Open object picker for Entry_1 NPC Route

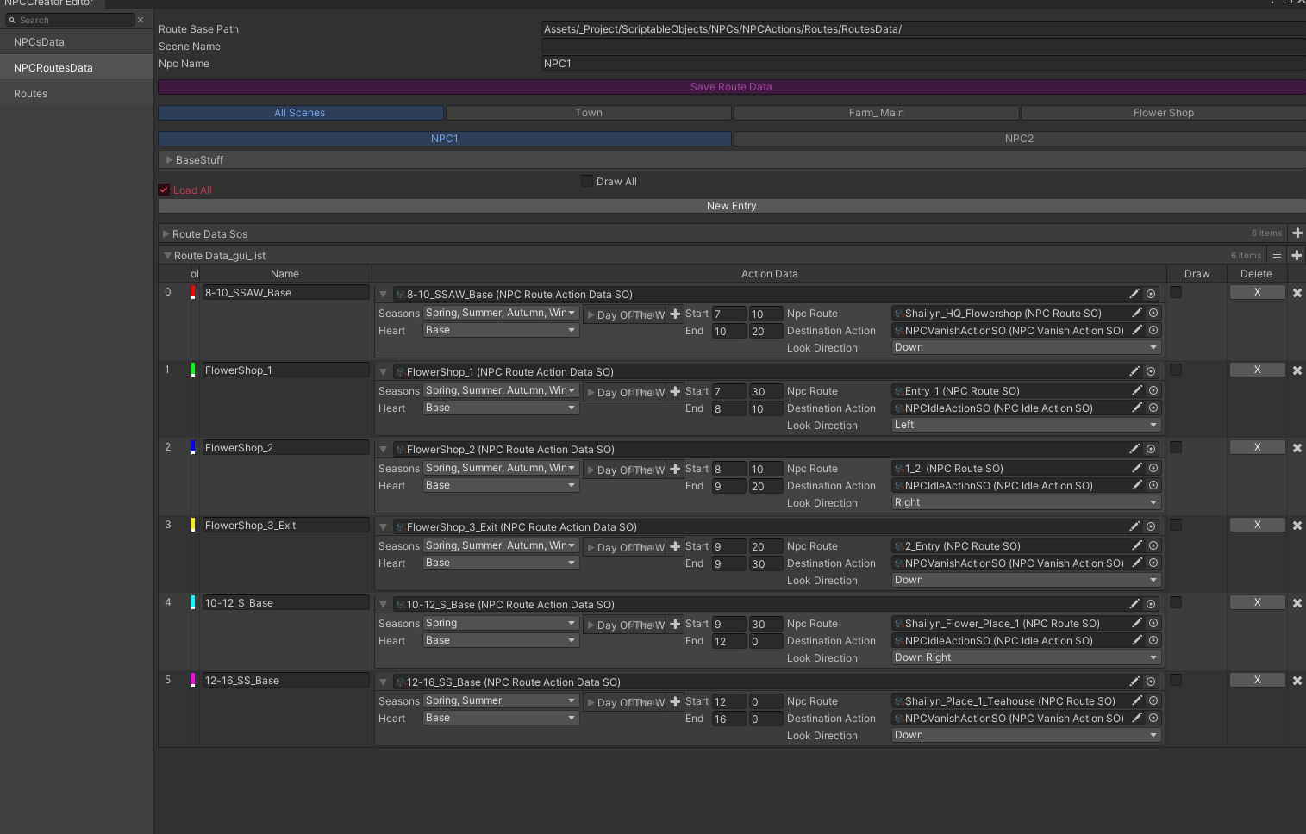[x=1153, y=390]
